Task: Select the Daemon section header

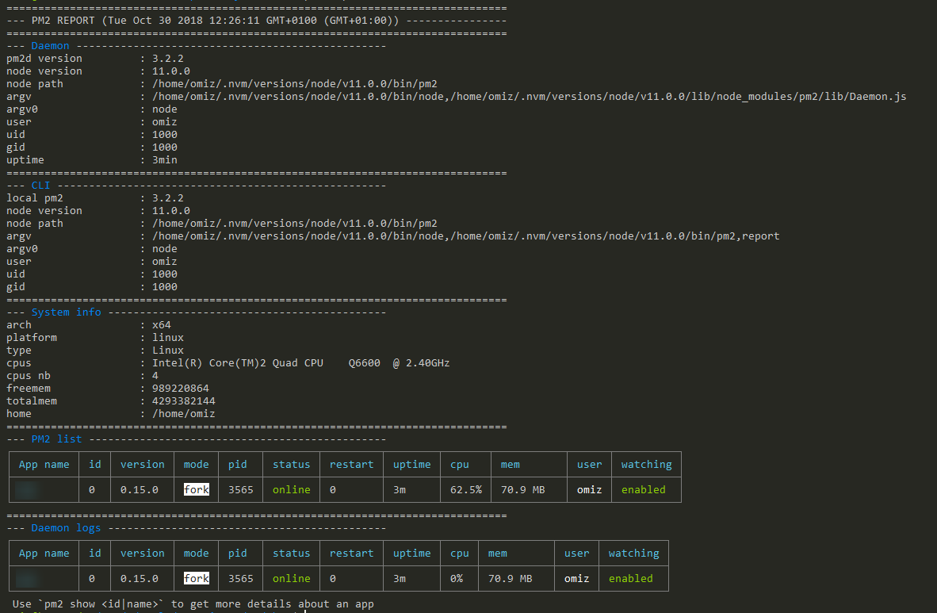Action: tap(50, 45)
